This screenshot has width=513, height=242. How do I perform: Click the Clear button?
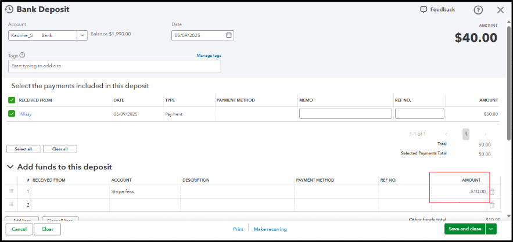[x=48, y=229]
